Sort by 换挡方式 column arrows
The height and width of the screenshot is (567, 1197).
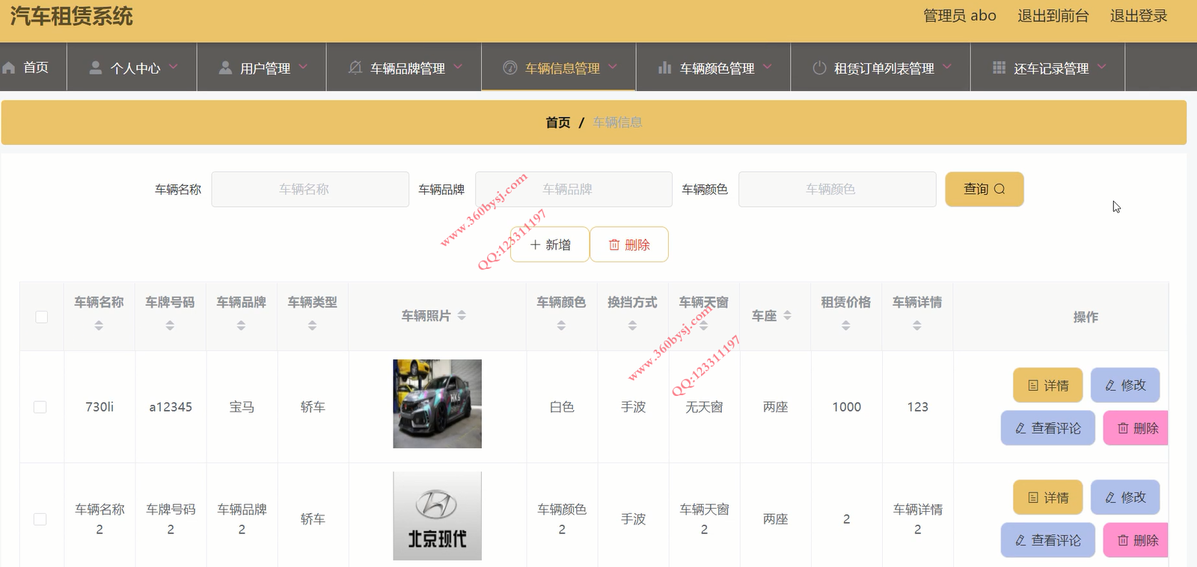(632, 326)
